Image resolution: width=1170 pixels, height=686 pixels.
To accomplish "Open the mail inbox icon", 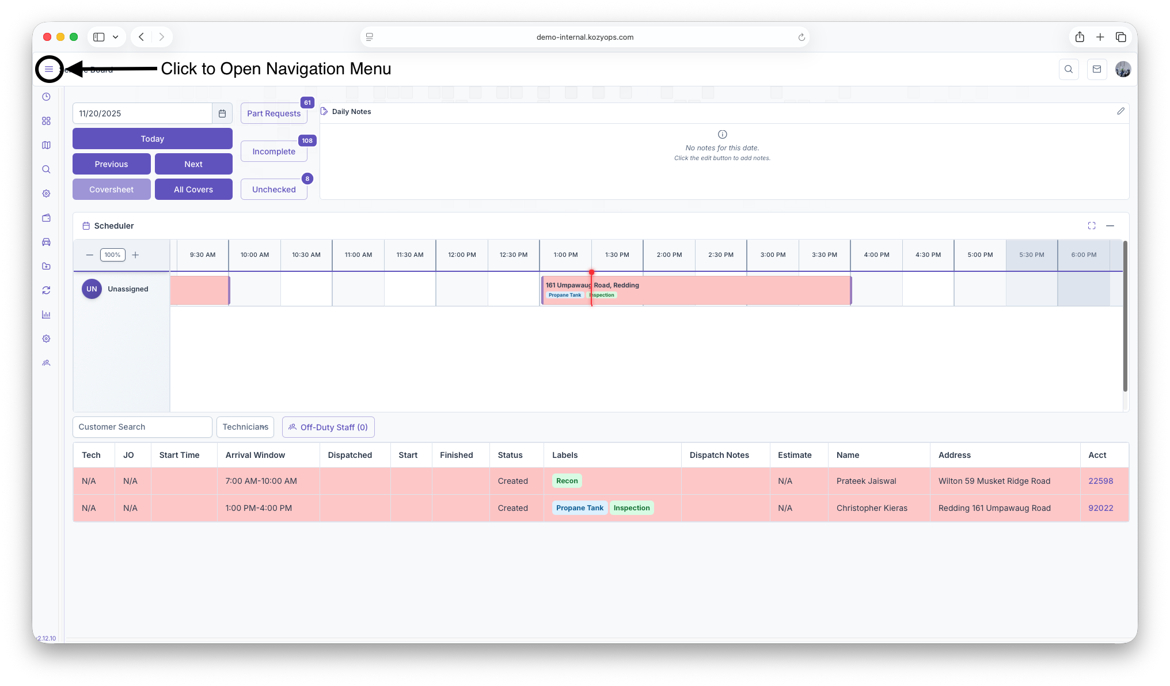I will point(1097,69).
